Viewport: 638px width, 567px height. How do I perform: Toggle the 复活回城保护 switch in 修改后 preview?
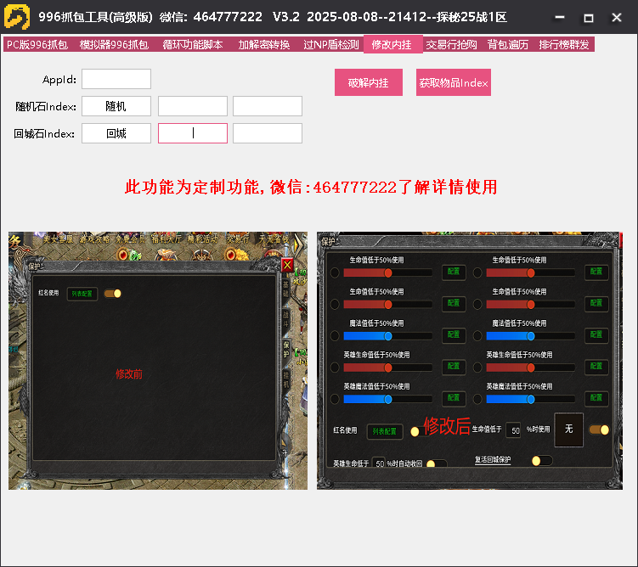point(540,460)
